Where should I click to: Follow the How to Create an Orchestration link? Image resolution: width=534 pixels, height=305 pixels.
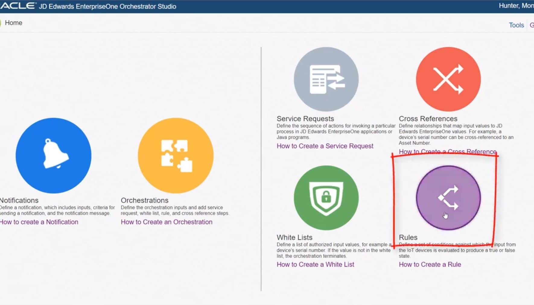(167, 222)
